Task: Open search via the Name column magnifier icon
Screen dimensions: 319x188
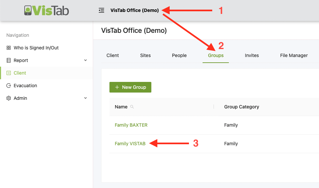Action: tap(132, 107)
